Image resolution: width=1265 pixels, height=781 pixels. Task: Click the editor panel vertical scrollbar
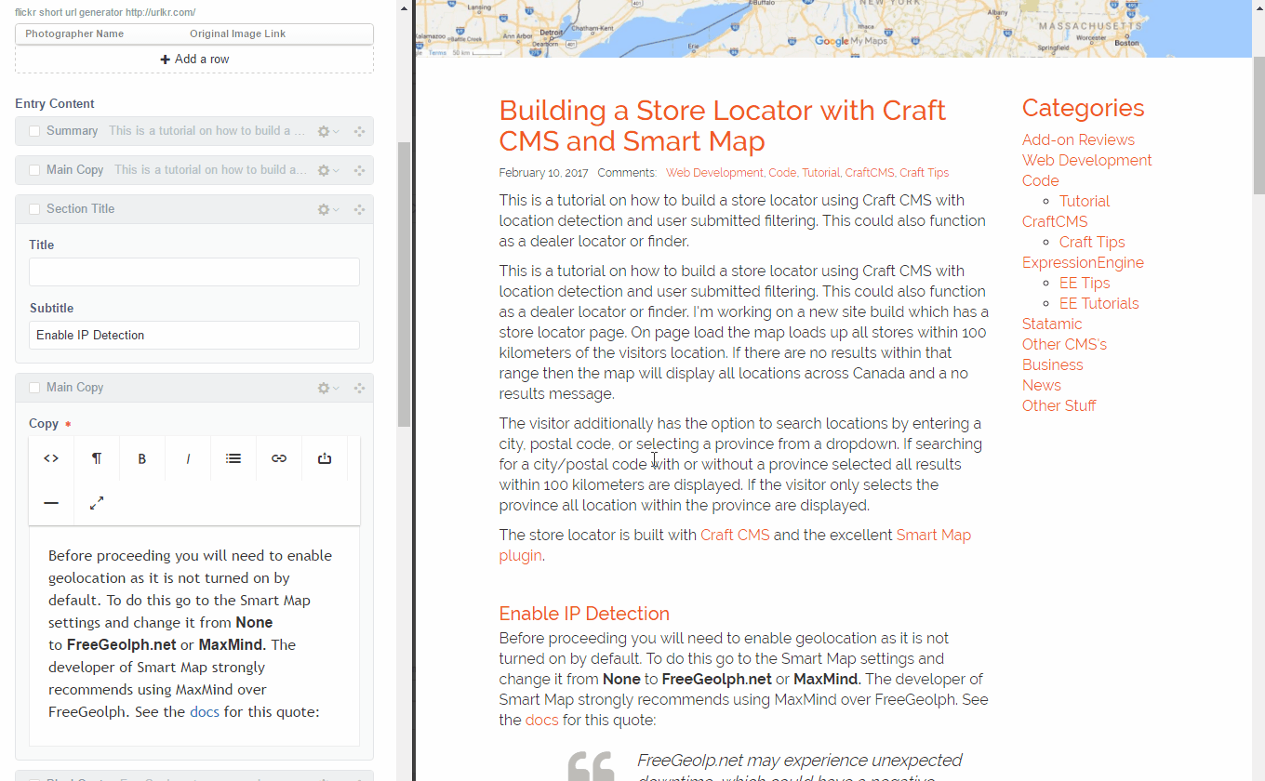tap(404, 284)
